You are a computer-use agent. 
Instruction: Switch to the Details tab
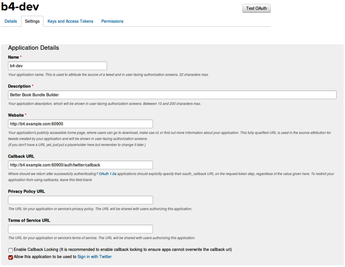pos(11,21)
